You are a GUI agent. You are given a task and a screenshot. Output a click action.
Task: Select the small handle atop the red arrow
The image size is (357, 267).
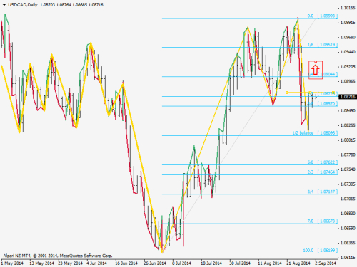click(316, 62)
